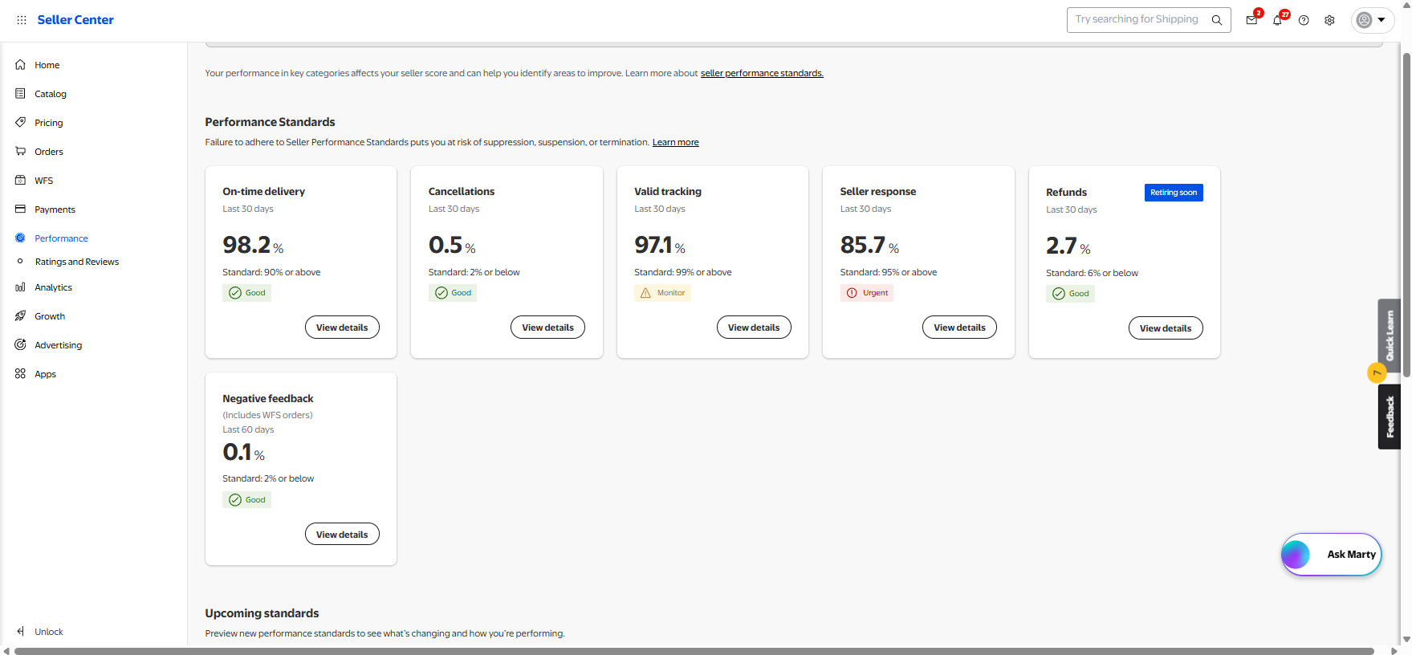Click the Monitor warning on Valid tracking
The height and width of the screenshot is (655, 1412).
[662, 293]
